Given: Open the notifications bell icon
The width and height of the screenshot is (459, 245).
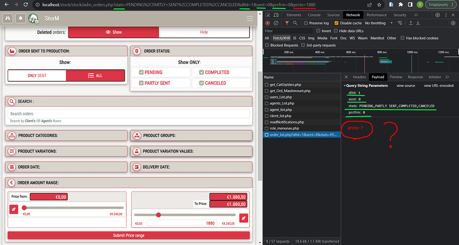Looking at the screenshot, I should pos(20,18).
